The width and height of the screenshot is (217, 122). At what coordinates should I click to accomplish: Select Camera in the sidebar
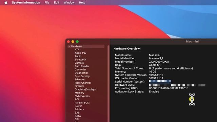click(79, 63)
